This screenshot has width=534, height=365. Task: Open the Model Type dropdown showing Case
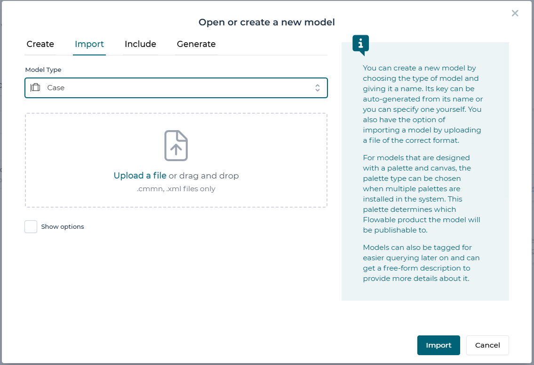[176, 88]
